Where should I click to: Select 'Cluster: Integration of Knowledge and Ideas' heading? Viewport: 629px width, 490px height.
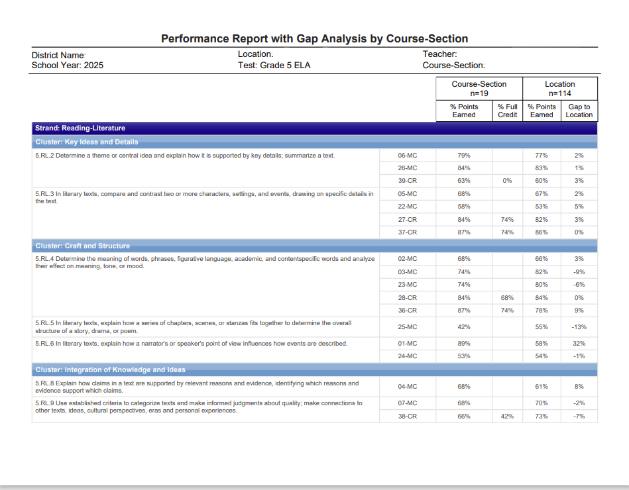[x=314, y=369]
